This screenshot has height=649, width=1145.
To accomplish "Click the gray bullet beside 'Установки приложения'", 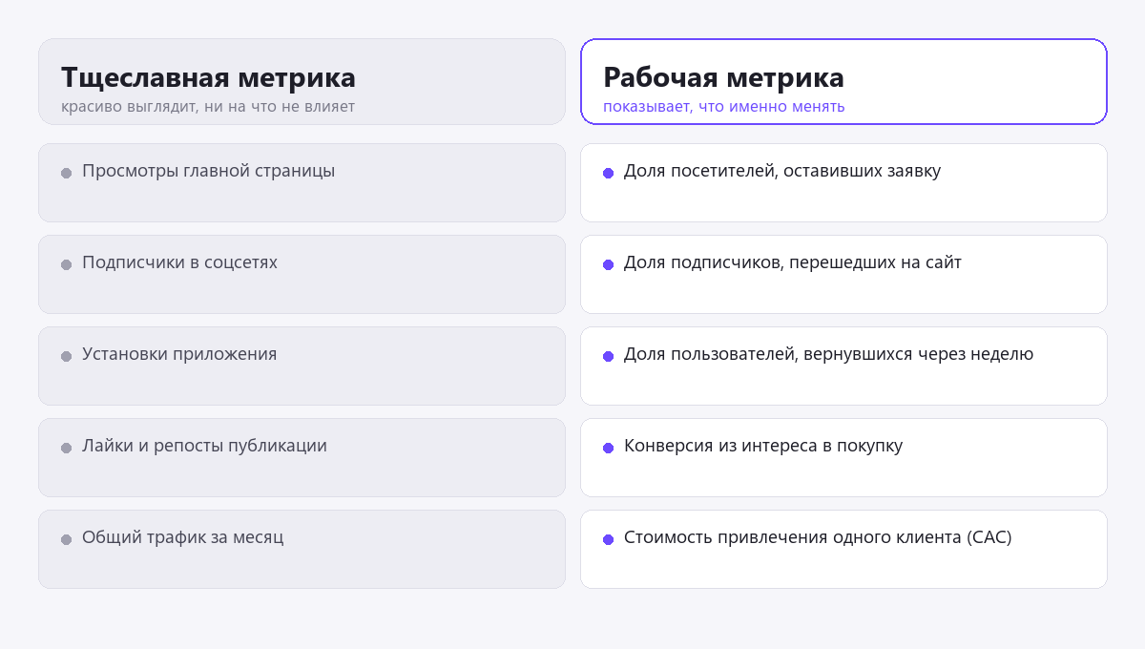I will [x=67, y=356].
